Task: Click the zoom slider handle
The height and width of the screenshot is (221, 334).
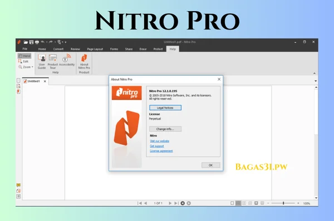Action: 283,203
